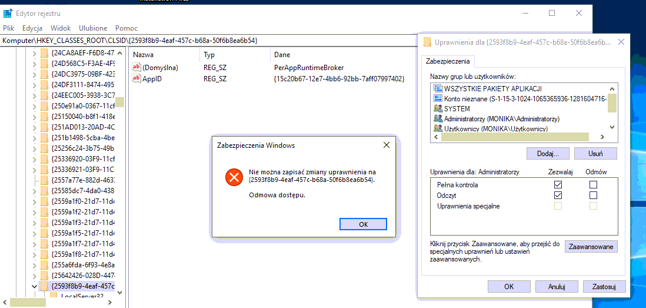Open Zaawansowane permission settings

click(591, 247)
